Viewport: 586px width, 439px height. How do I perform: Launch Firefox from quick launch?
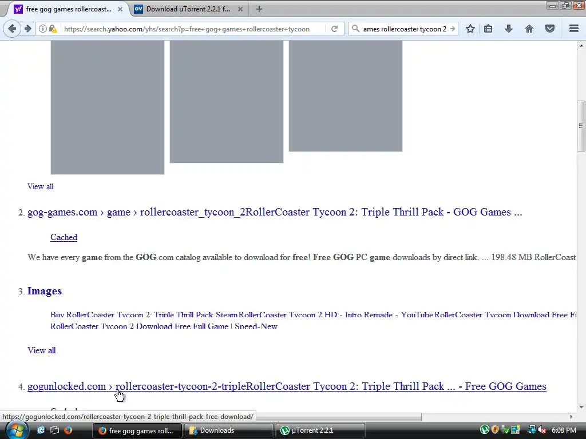pyautogui.click(x=68, y=430)
